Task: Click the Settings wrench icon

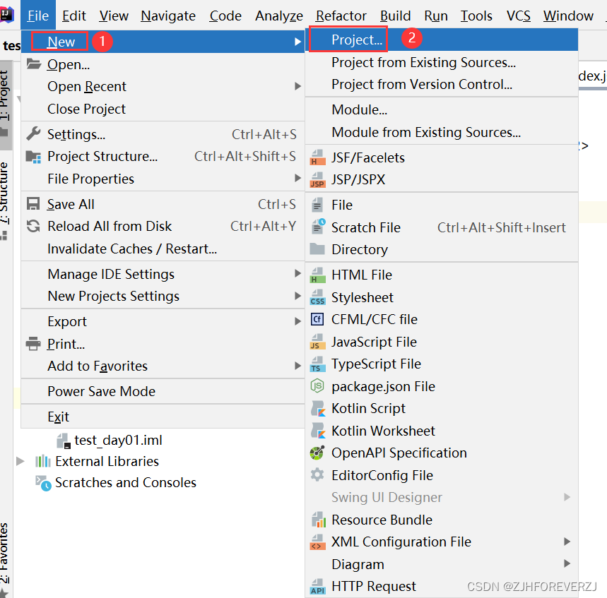Action: pos(33,134)
